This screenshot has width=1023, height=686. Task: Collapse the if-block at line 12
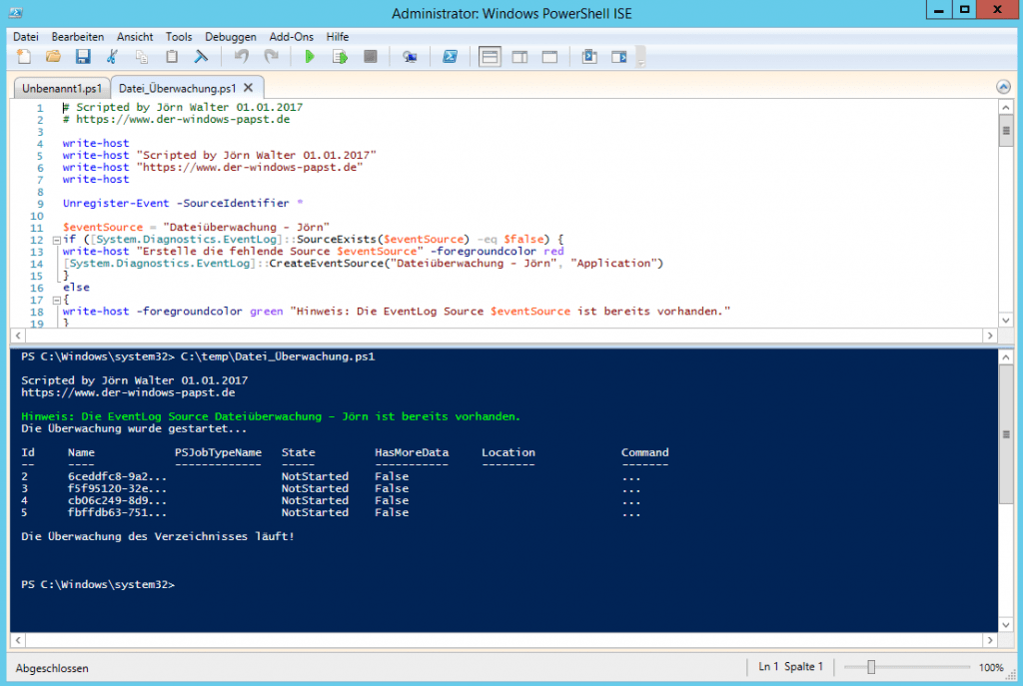point(56,239)
